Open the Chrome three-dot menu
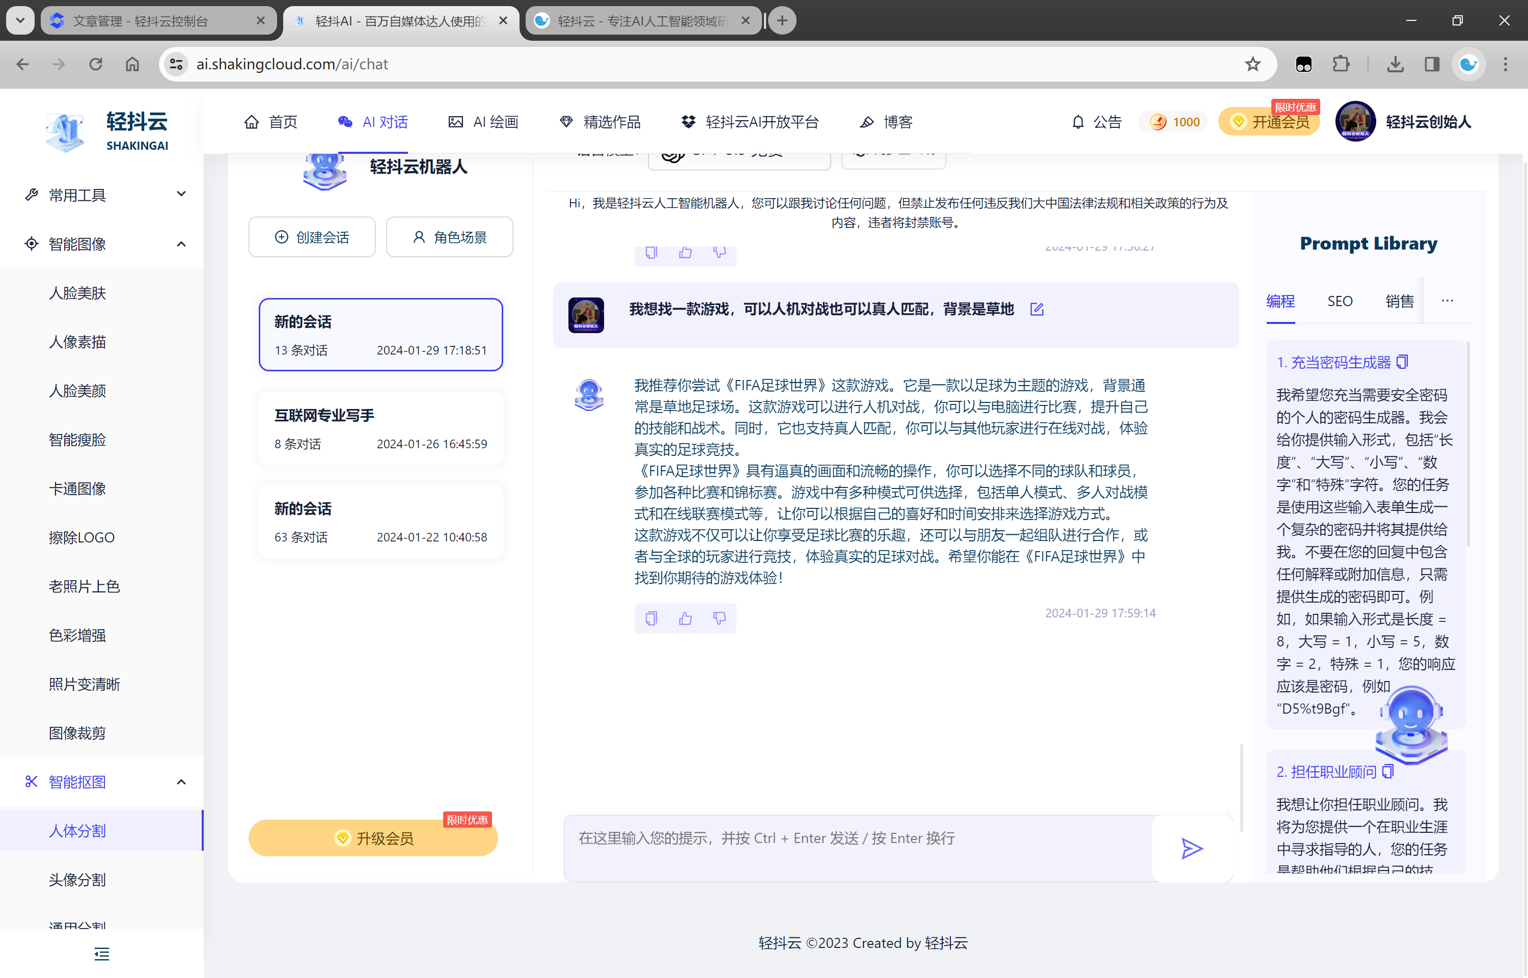Image resolution: width=1528 pixels, height=978 pixels. 1505,64
